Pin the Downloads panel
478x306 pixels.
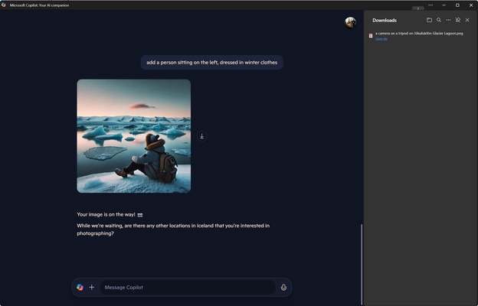458,20
